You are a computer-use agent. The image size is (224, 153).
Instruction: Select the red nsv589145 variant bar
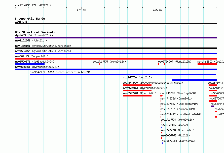[116, 59]
